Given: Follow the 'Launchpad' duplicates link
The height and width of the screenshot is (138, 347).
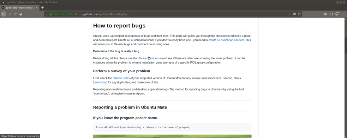Looking at the screenshot, I should 100,82.
